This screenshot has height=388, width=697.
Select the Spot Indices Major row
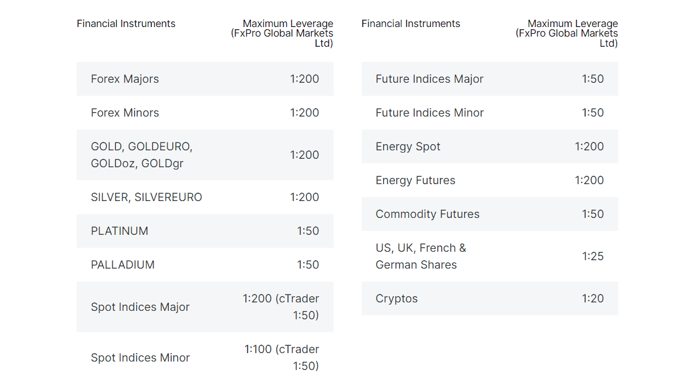(x=140, y=307)
